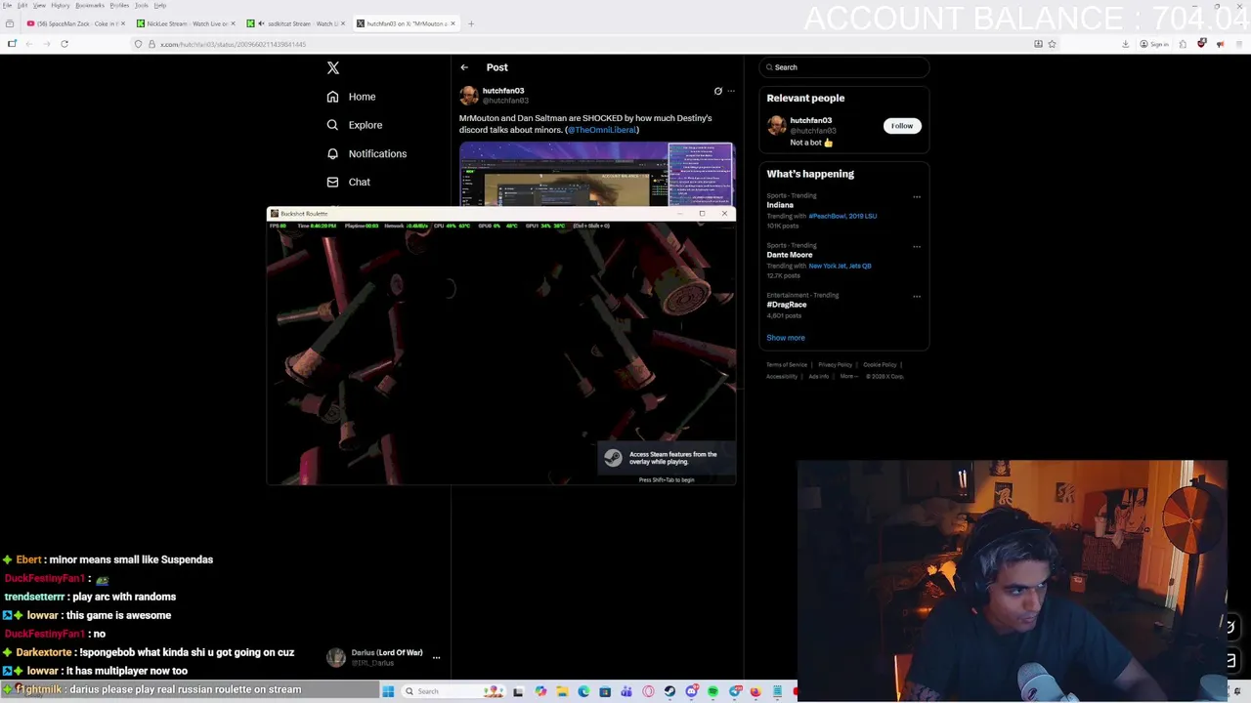Open more options for Dante Moore trend
The image size is (1251, 703).
click(917, 247)
